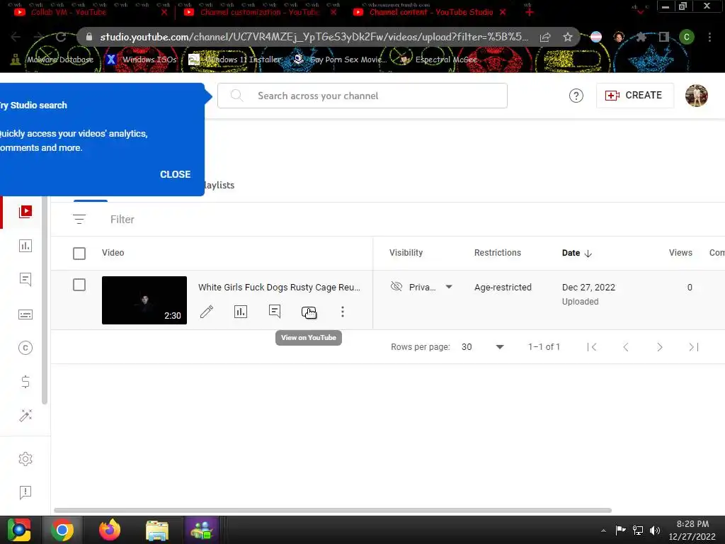
Task: Open Copyright in the left sidebar
Action: [x=25, y=348]
